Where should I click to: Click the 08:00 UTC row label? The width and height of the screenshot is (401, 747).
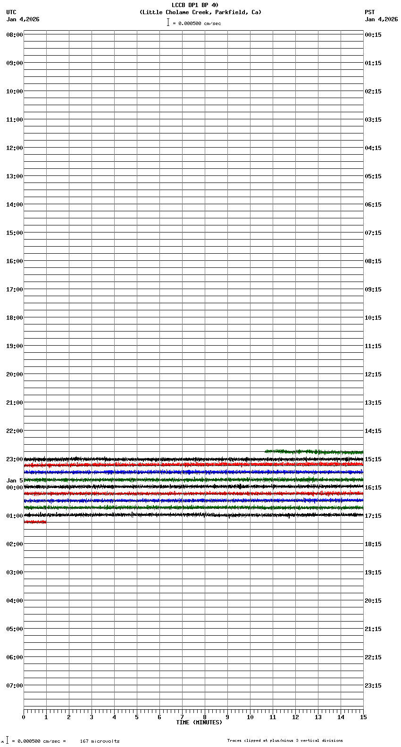coord(15,35)
